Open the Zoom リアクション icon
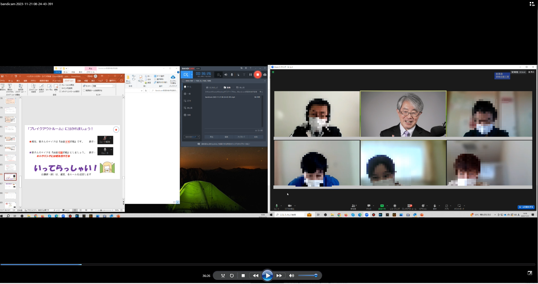538x284 pixels. click(423, 206)
